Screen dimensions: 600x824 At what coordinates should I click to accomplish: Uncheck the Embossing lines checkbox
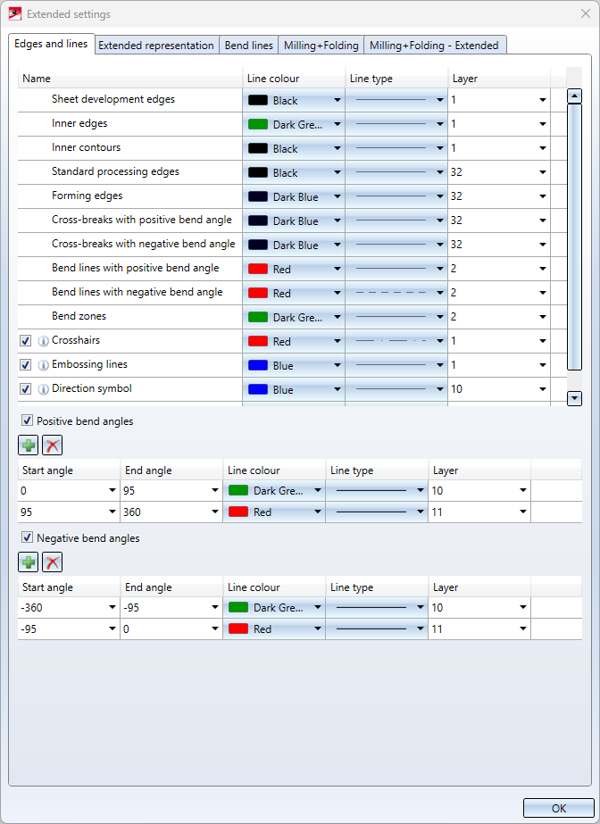click(x=25, y=365)
